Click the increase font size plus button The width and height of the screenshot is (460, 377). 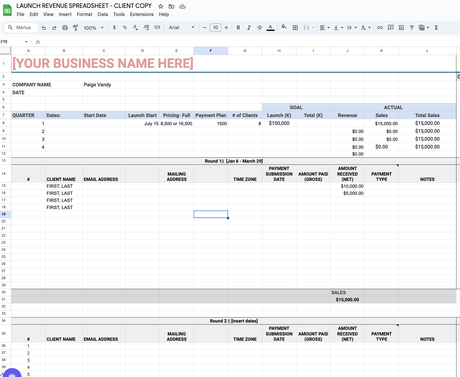[x=226, y=28]
